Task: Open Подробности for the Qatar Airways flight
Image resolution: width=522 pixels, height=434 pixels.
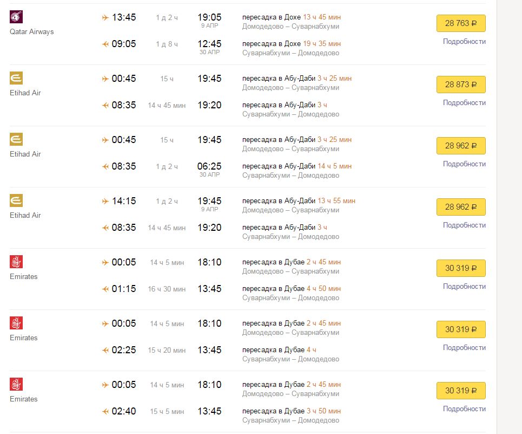Action: [x=464, y=42]
